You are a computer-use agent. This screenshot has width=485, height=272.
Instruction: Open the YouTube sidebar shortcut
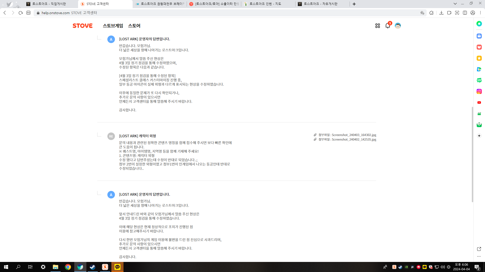coord(479,103)
